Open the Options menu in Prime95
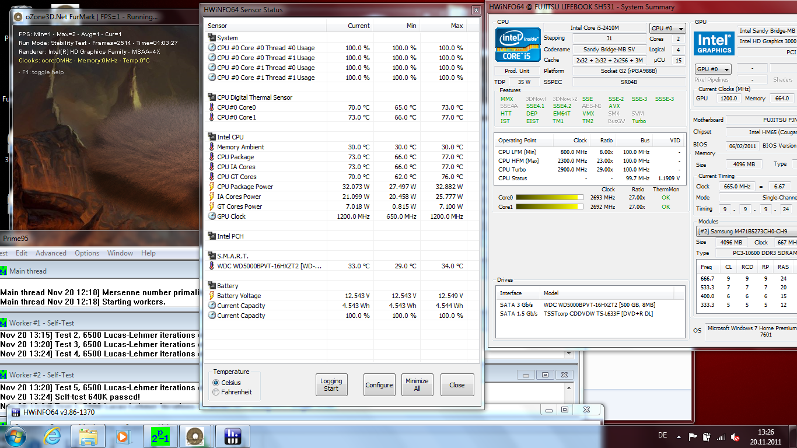Viewport: 797px width, 448px height. [87, 253]
